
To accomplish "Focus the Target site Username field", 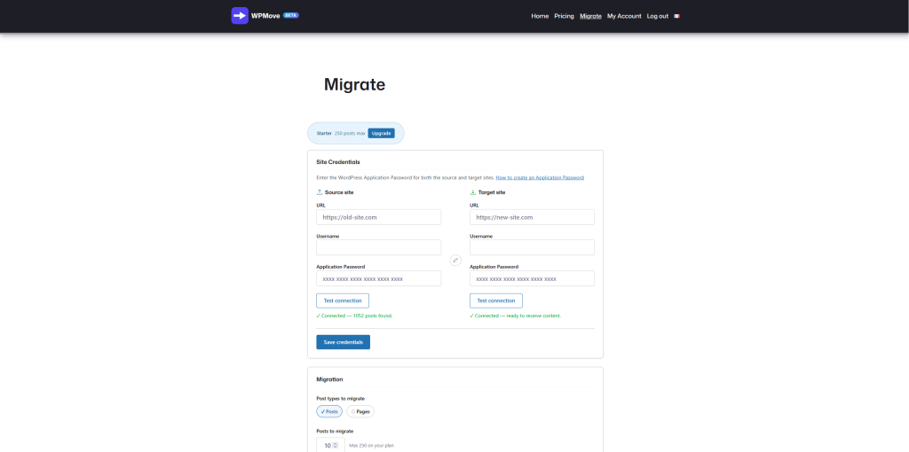I will point(533,247).
